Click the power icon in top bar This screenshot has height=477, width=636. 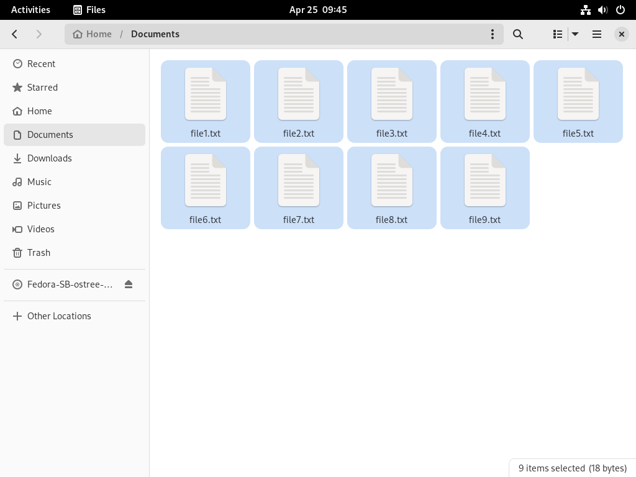pyautogui.click(x=620, y=10)
